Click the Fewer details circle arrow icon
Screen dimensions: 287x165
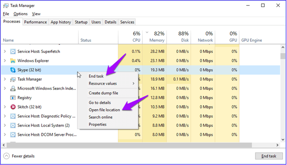tap(6, 156)
